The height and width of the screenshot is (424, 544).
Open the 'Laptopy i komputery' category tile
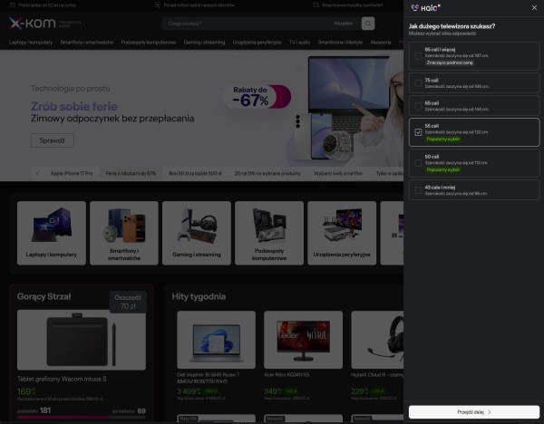click(52, 233)
